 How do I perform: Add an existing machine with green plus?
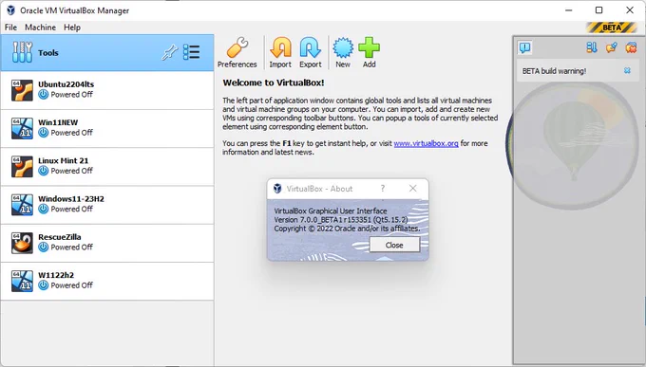pos(370,53)
